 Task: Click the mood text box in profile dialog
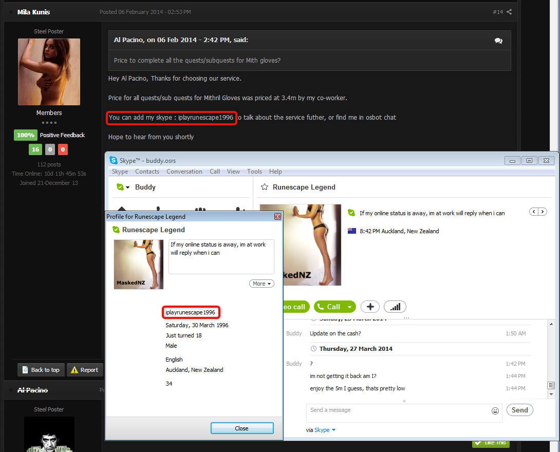coord(221,257)
